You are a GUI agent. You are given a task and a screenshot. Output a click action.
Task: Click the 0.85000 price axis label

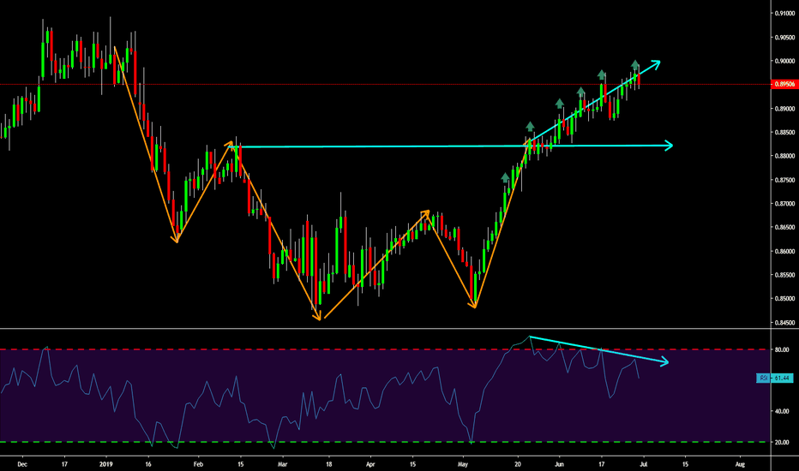(x=784, y=298)
